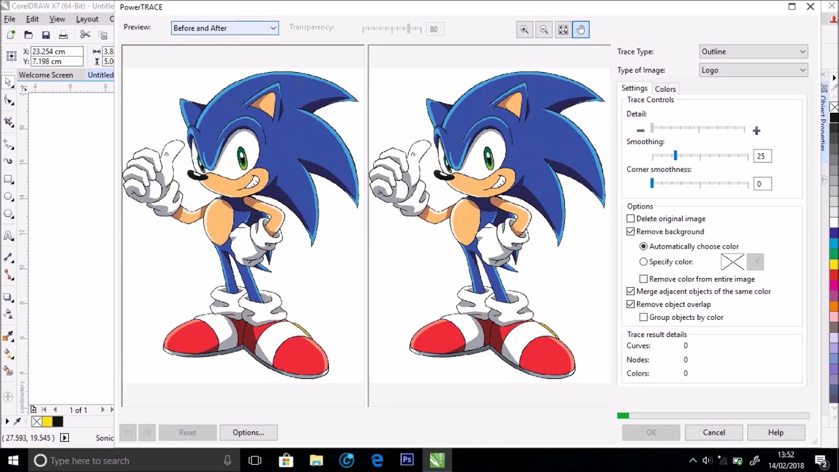The image size is (839, 472).
Task: Select the Text tool in toolbox
Action: (x=9, y=236)
